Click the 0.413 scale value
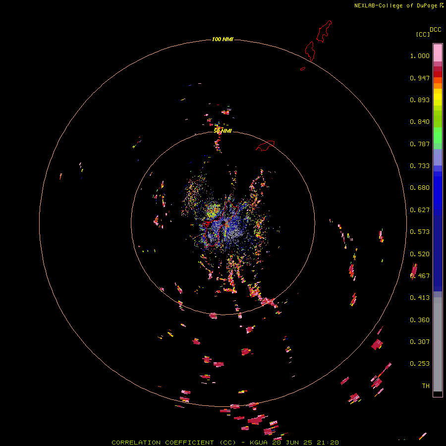Viewport: 446px width, 446px height. [420, 298]
